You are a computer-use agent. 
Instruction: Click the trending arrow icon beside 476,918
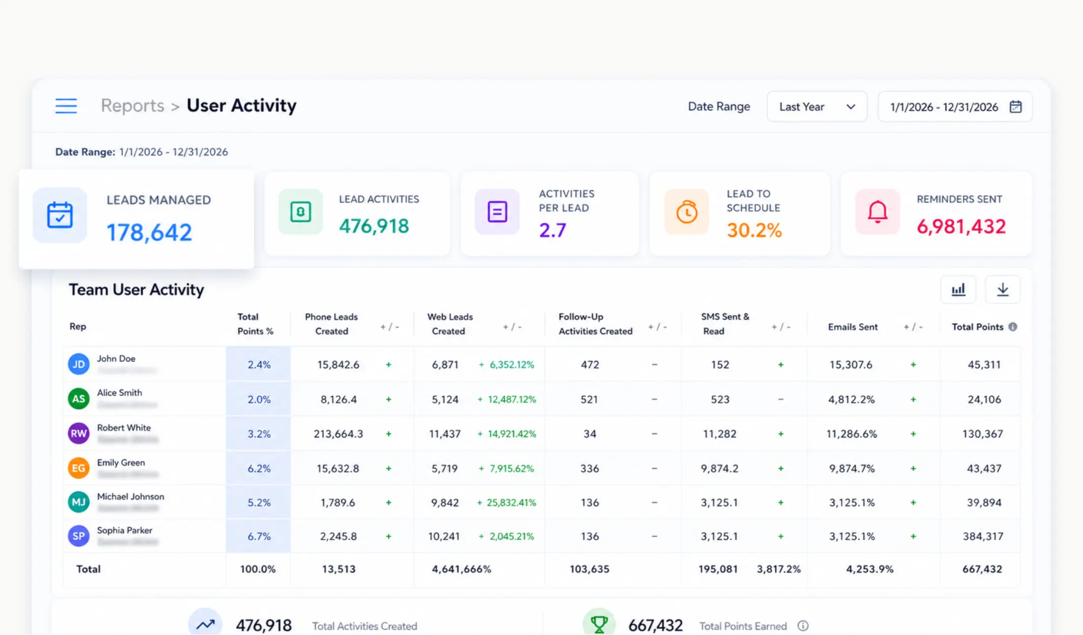tap(205, 624)
